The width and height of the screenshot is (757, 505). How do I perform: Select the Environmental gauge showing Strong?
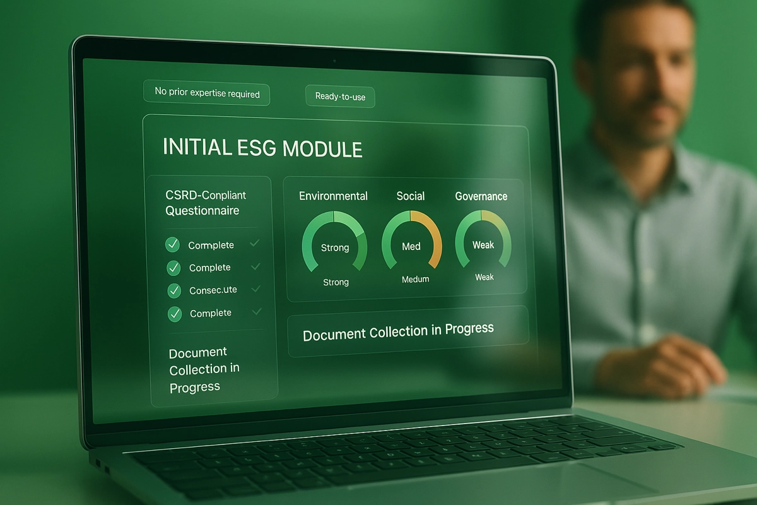click(x=334, y=244)
